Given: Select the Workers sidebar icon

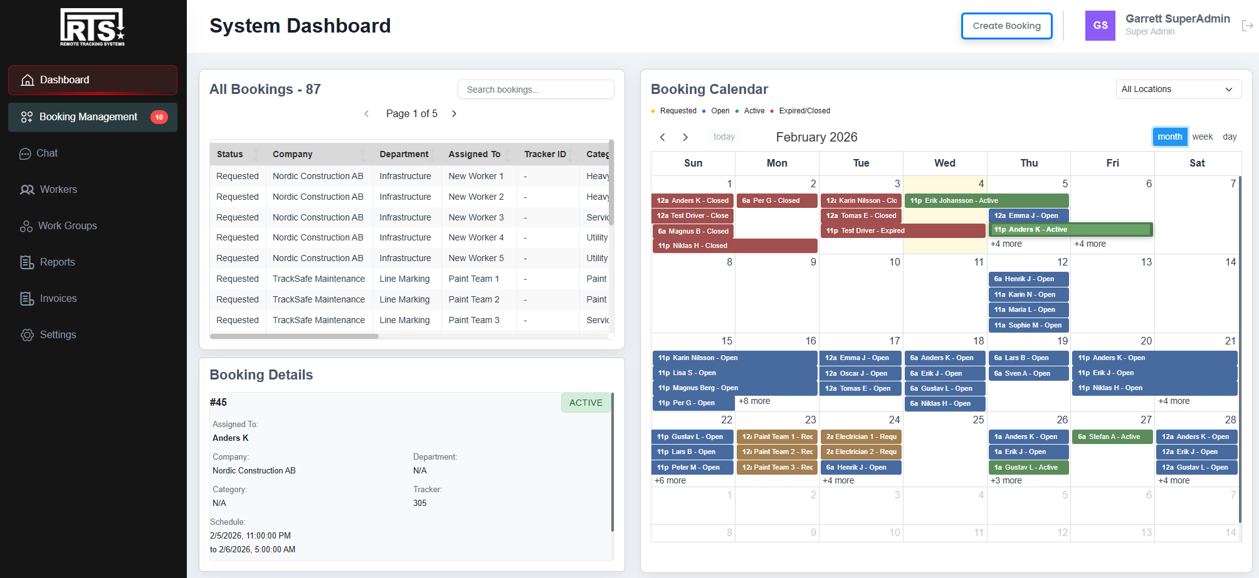Looking at the screenshot, I should [26, 189].
